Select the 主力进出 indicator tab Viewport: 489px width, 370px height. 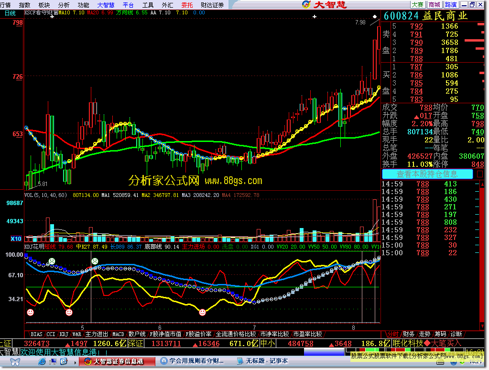coord(97,334)
